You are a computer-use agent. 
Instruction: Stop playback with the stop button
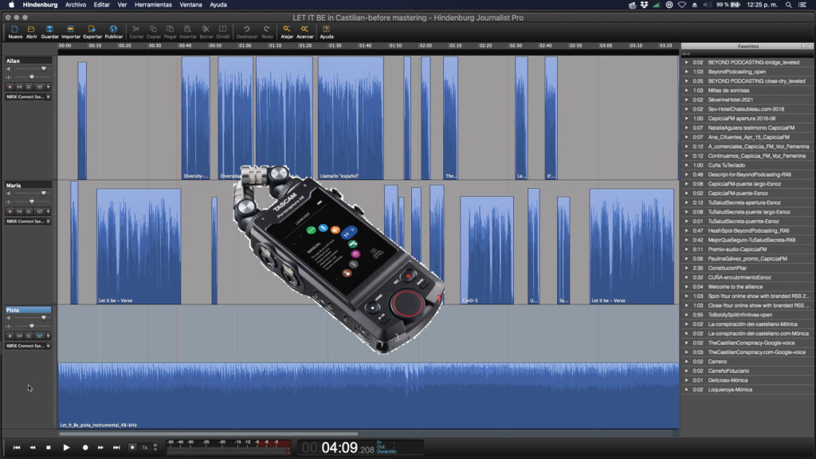point(49,448)
